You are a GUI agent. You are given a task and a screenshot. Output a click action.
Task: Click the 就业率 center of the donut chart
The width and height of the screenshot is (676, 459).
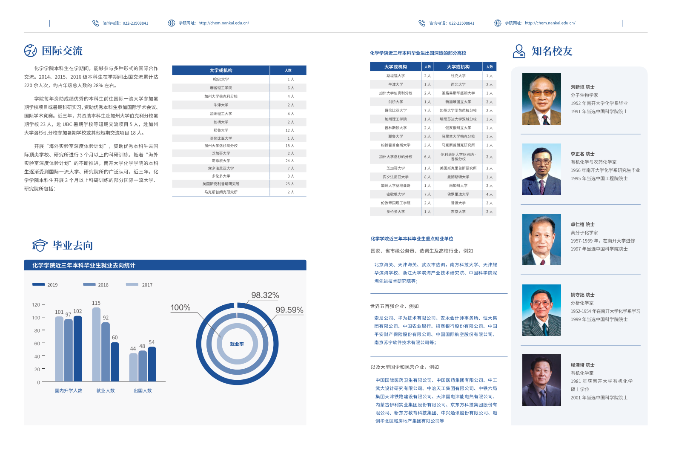point(237,344)
